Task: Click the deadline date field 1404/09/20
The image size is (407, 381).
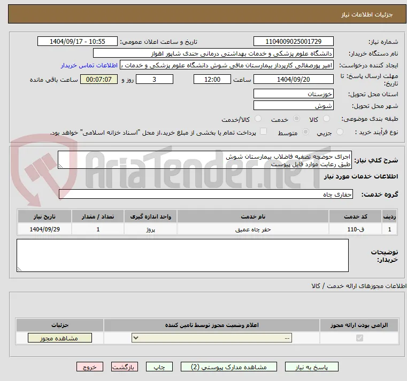Action: [x=293, y=80]
